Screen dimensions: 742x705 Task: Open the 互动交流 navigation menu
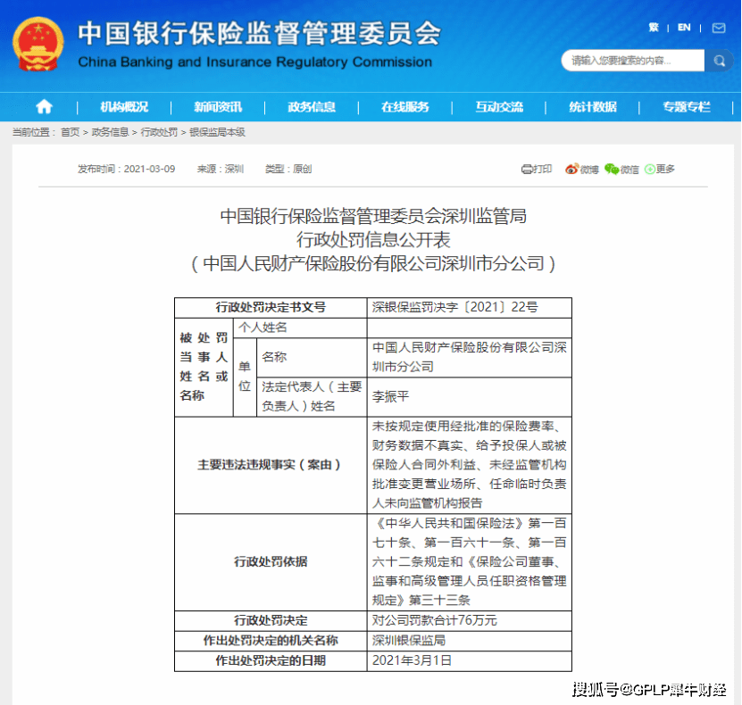[x=501, y=106]
